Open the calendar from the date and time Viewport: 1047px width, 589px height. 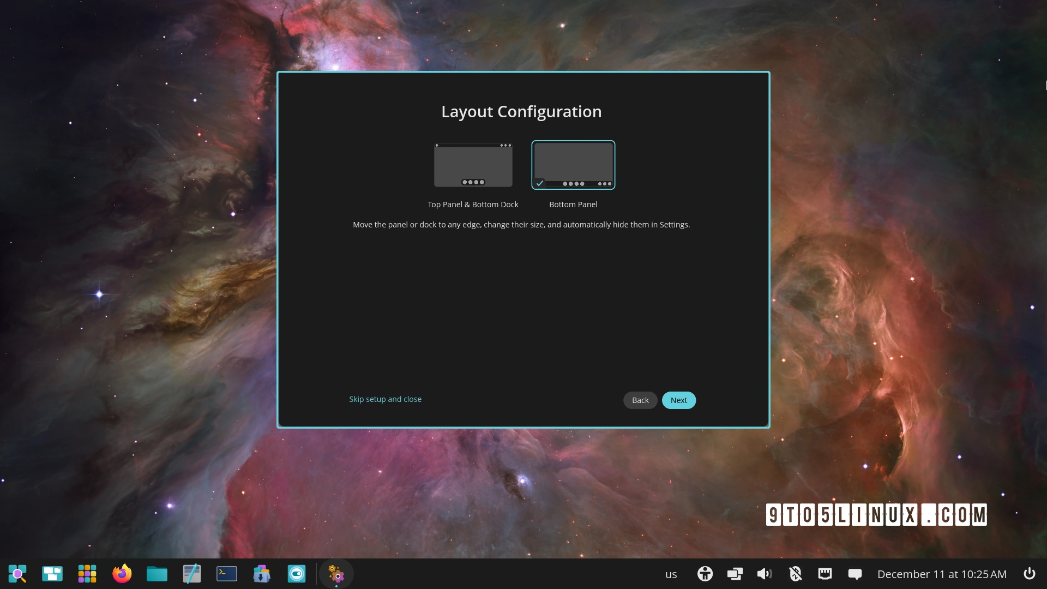pos(942,574)
